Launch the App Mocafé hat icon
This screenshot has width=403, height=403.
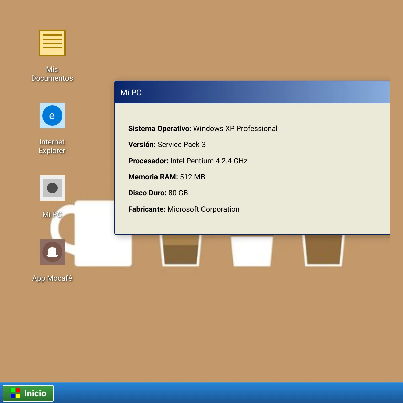(x=52, y=252)
